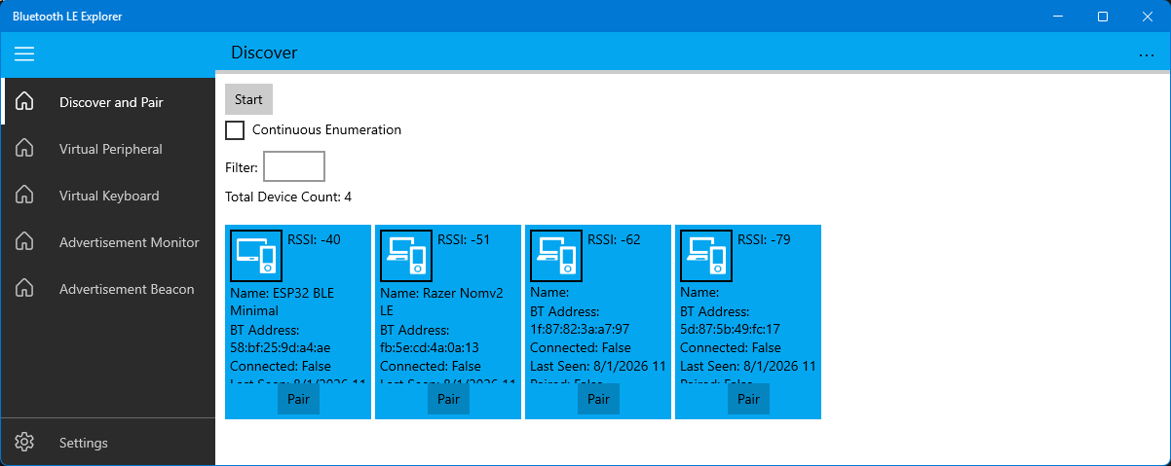This screenshot has width=1171, height=466.
Task: Select the address 5d:87:5b:49:fc:17
Action: coord(730,329)
